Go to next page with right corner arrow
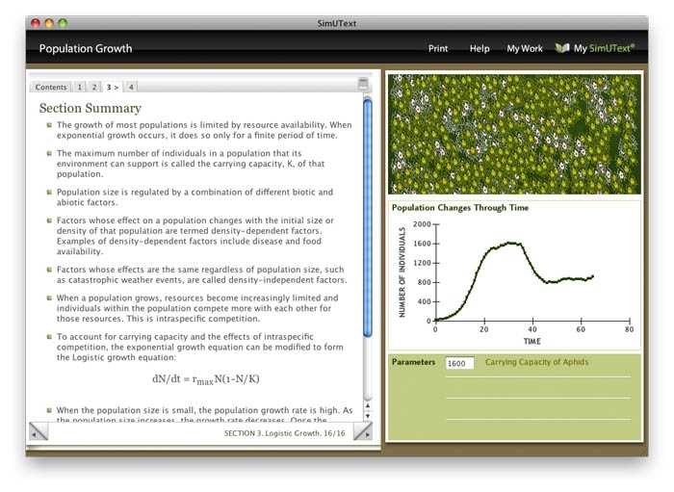The image size is (674, 492). 363,432
